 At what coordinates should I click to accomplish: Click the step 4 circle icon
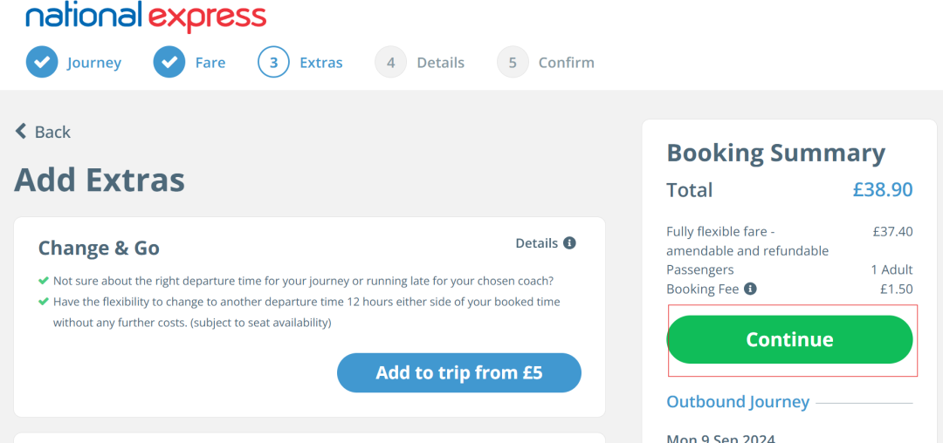click(x=390, y=63)
